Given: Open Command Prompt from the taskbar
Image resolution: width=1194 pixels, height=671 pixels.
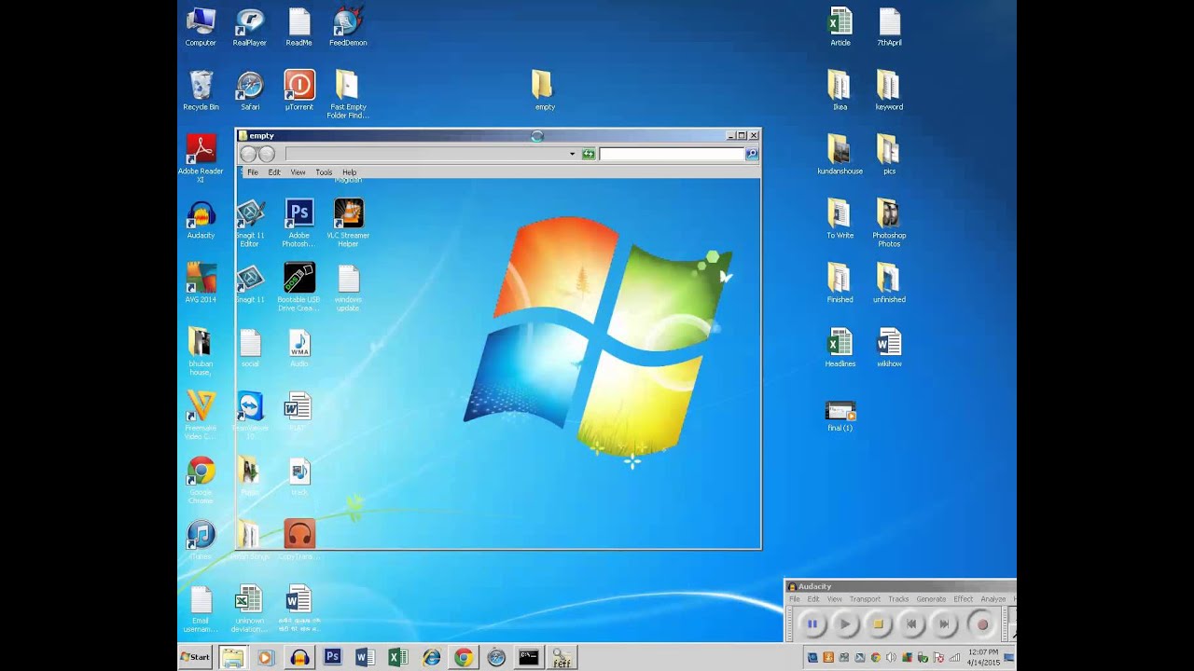Looking at the screenshot, I should 529,657.
